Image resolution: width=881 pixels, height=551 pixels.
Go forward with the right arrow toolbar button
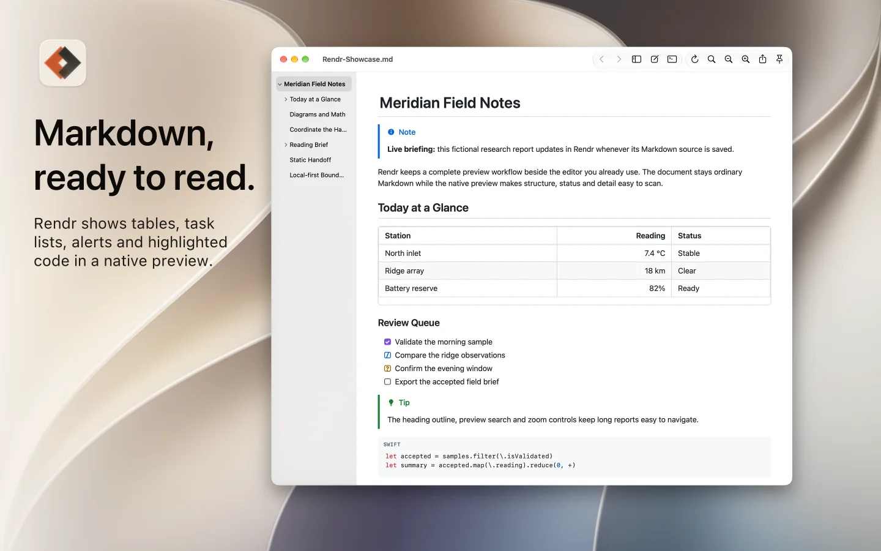[x=619, y=59]
